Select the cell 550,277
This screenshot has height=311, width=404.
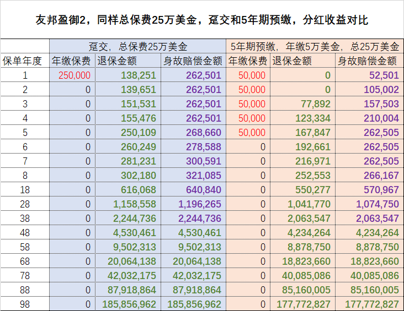pos(303,190)
